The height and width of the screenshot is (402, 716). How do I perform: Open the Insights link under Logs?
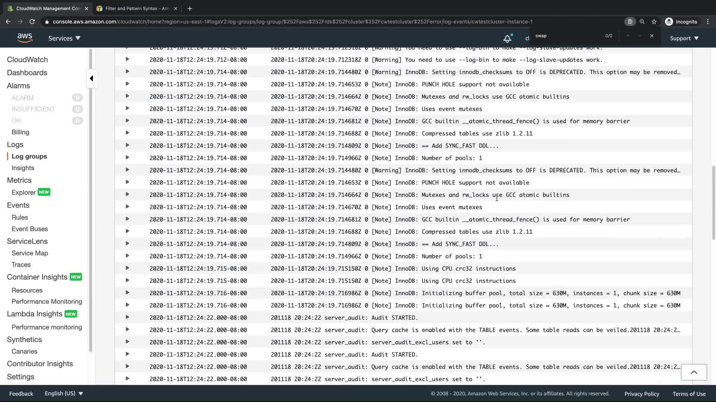pyautogui.click(x=23, y=168)
